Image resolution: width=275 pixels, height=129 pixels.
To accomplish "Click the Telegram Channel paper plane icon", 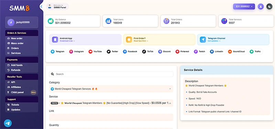I will pos(203,40).
